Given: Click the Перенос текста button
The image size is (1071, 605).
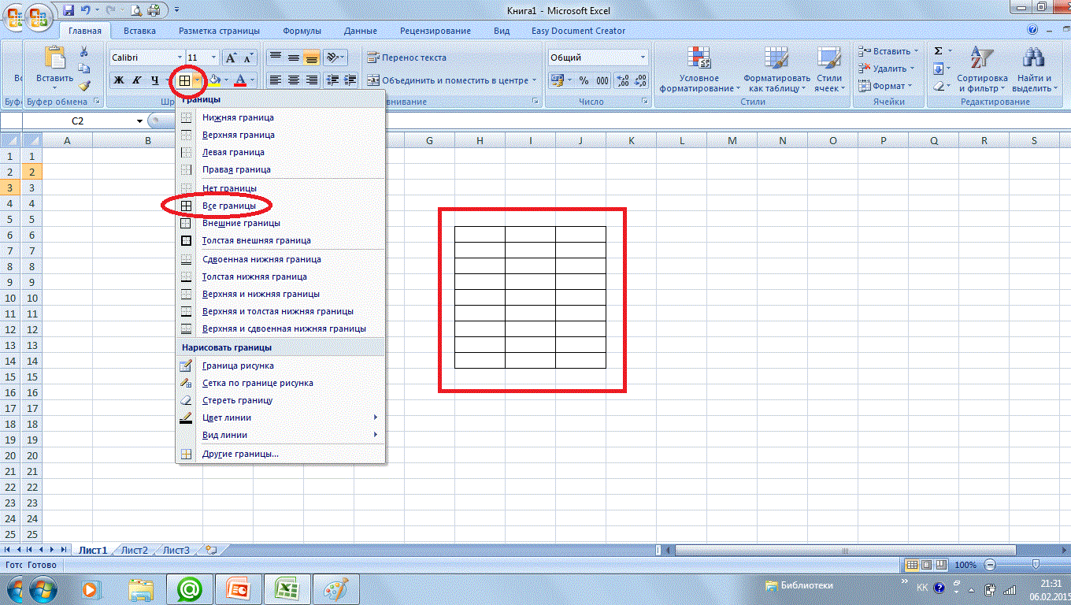Looking at the screenshot, I should 406,58.
